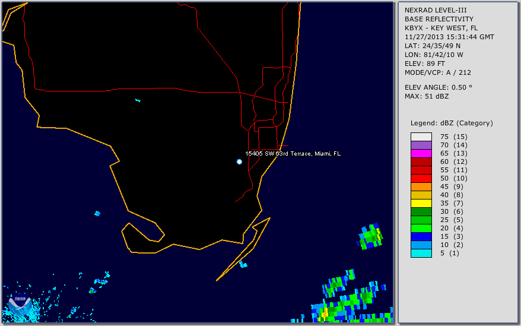Select the 75 dBZ white legend swatch
The image size is (521, 326).
pos(421,137)
